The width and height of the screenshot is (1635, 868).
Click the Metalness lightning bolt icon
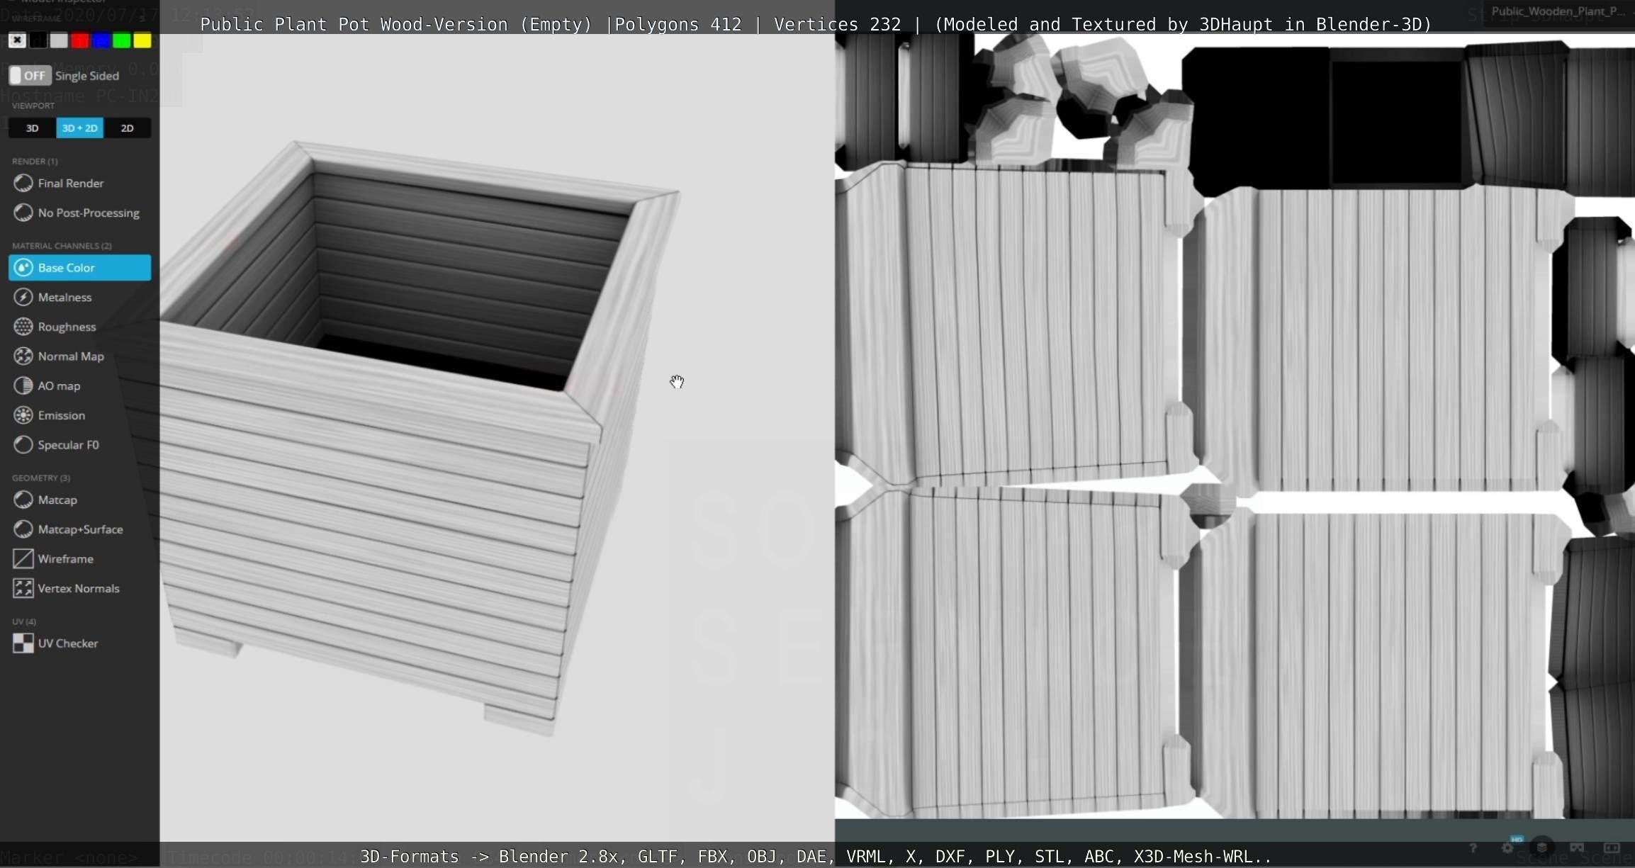(x=23, y=297)
